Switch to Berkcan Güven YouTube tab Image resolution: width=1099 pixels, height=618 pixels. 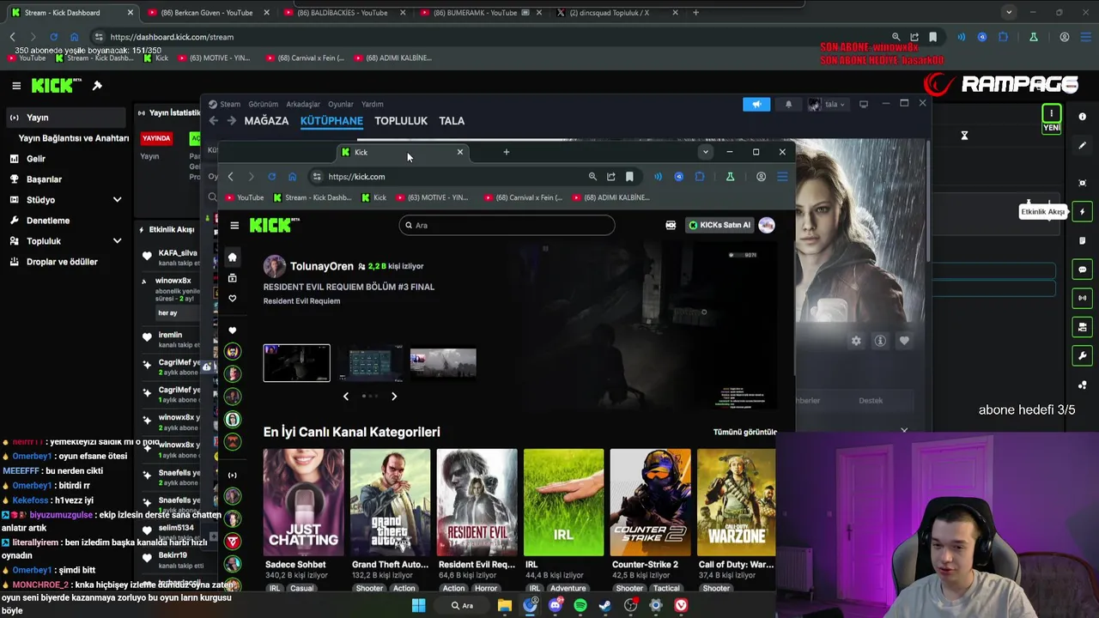(x=206, y=13)
